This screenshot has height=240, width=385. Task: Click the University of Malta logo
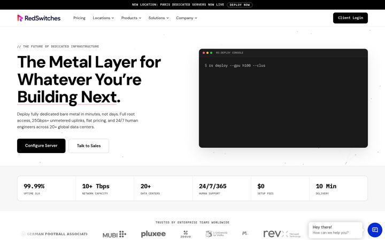(x=217, y=234)
